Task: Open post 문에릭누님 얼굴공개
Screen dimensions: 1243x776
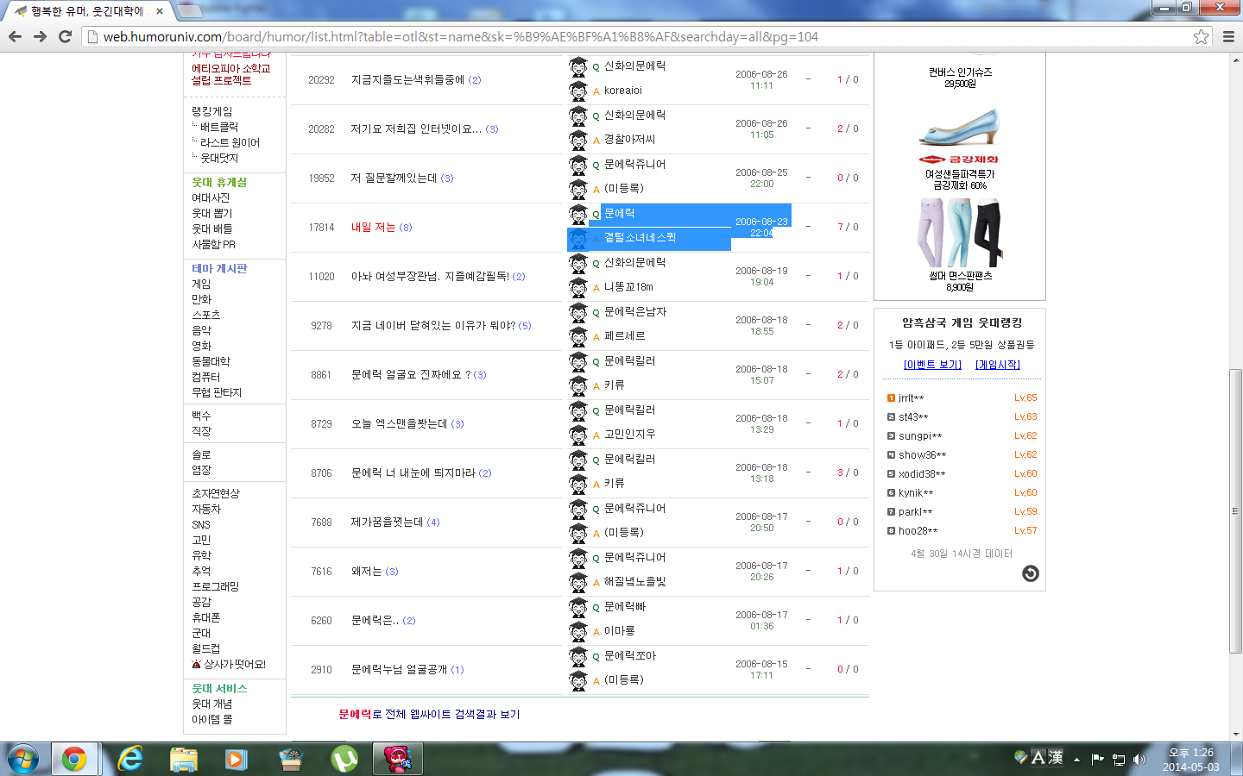Action: pos(399,669)
